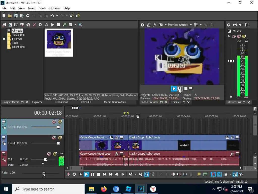This screenshot has width=258, height=194.
Task: Toggle the preview overlays grid icon
Action: click(196, 25)
